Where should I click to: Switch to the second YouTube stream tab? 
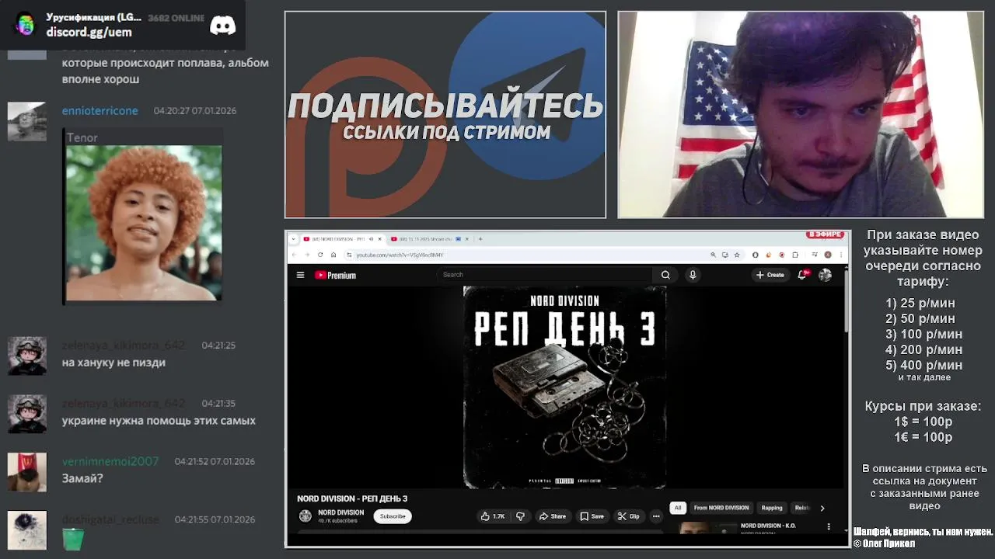pos(431,239)
